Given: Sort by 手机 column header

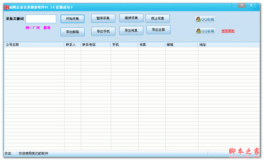Looking at the screenshot, I should [x=124, y=45].
